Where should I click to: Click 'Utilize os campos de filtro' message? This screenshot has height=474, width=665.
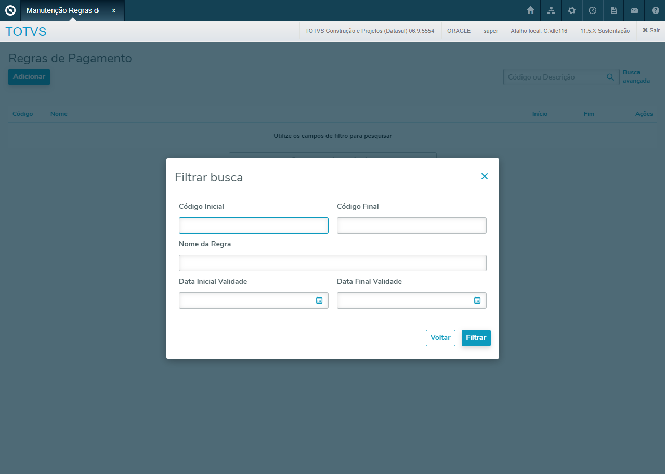tap(333, 136)
